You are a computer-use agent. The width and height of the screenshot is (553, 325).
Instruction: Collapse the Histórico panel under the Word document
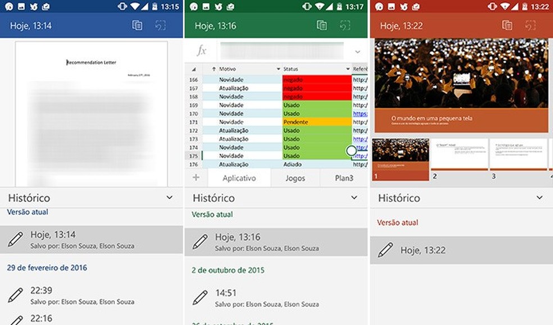[169, 198]
